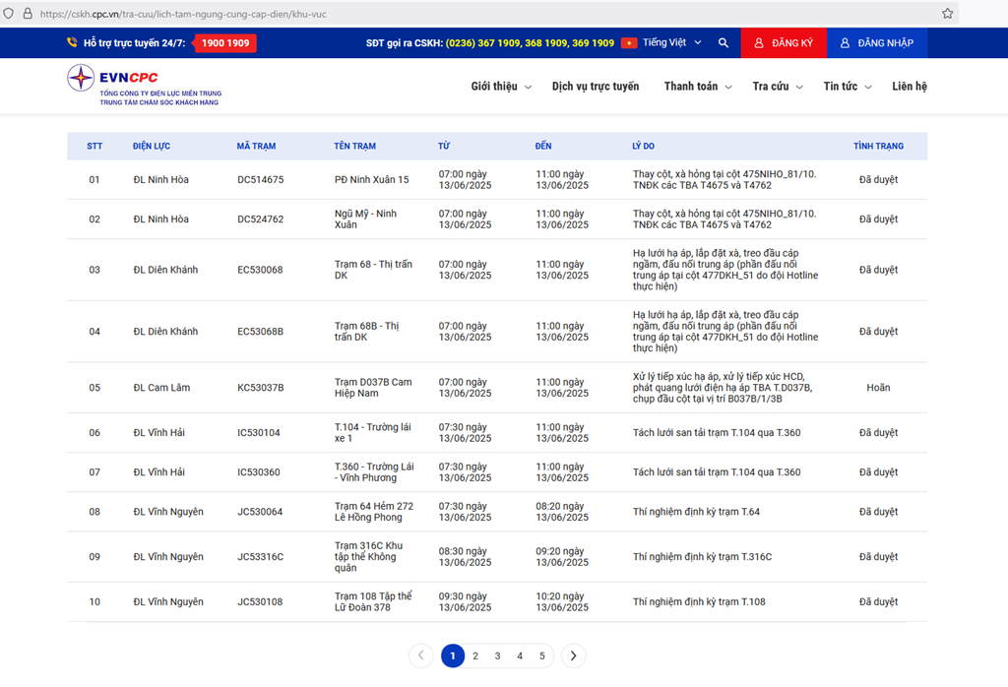Click the CSKH phone numbers text
The width and height of the screenshot is (1008, 687).
530,43
